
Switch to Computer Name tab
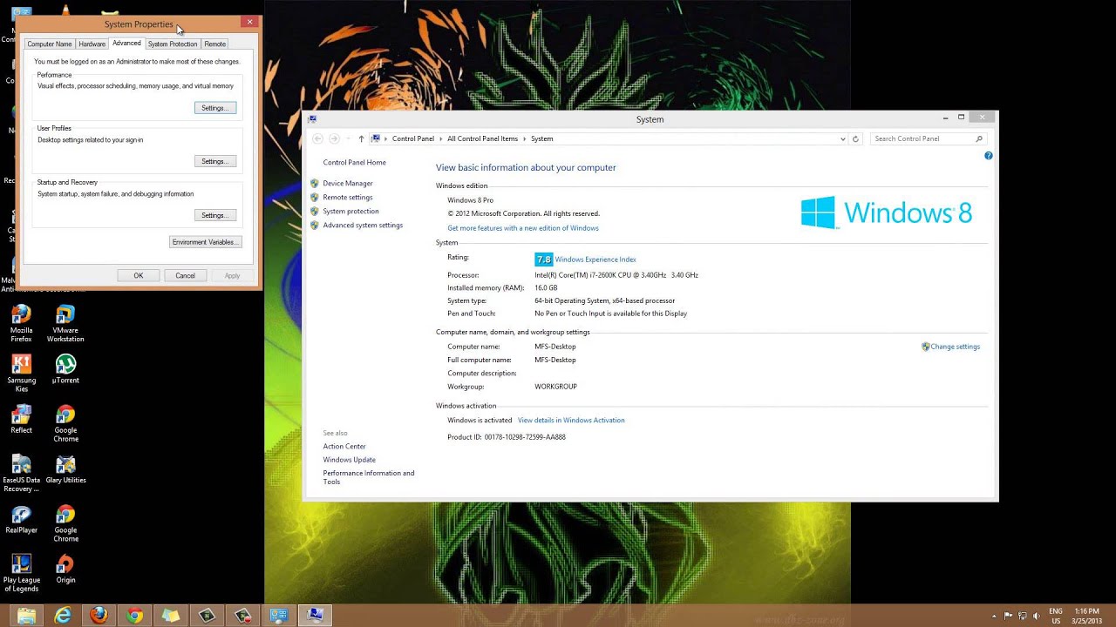[x=50, y=44]
